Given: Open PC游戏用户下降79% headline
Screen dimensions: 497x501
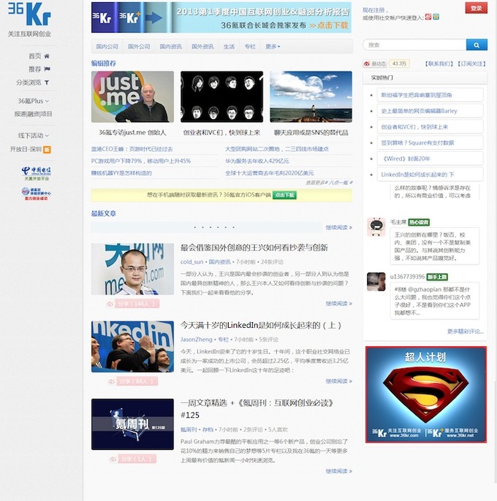Looking at the screenshot, I should click(x=141, y=161).
